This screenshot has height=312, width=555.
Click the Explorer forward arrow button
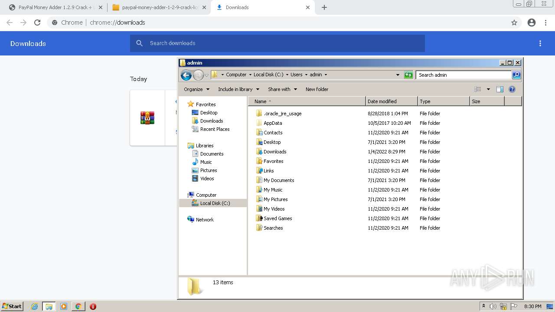pyautogui.click(x=198, y=75)
